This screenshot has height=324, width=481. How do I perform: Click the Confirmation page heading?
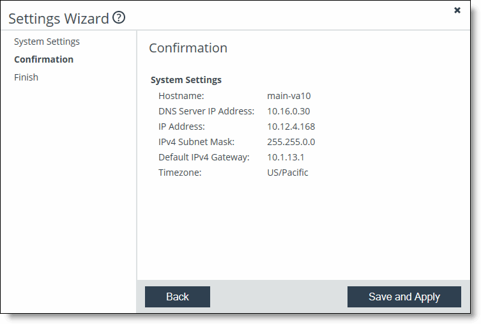188,48
